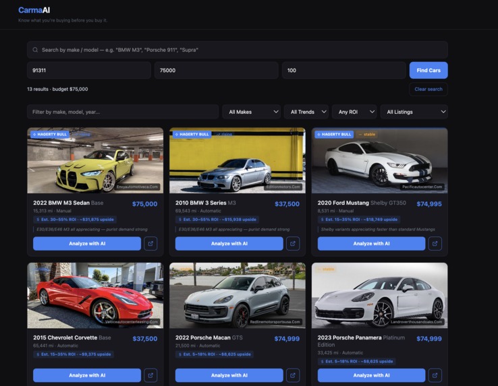Analyze the 2023 Porsche Panamera with AI
The image size is (498, 386).
click(372, 375)
